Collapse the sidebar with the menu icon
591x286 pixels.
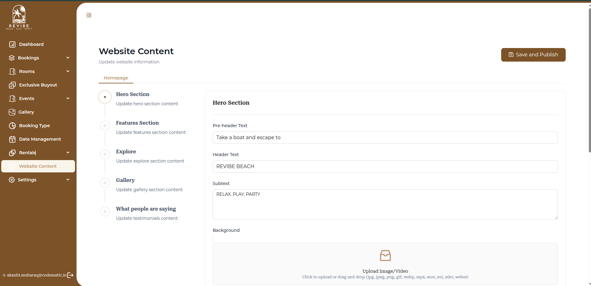[89, 15]
